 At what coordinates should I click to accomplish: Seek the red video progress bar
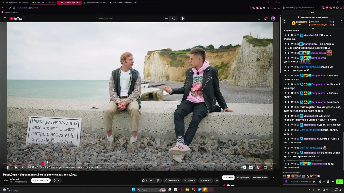[x=139, y=163]
